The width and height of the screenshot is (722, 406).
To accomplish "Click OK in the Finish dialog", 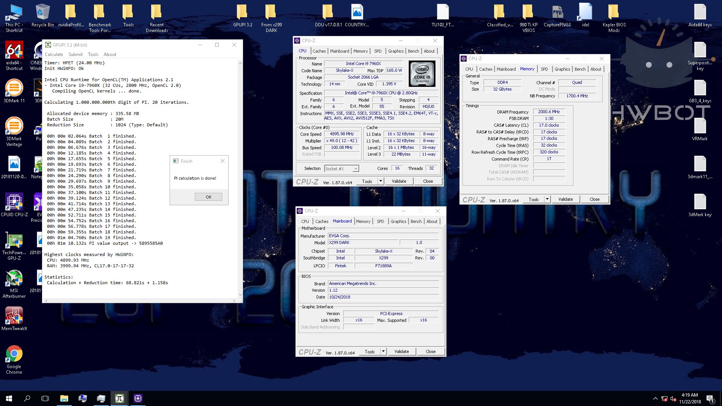I will [x=208, y=197].
